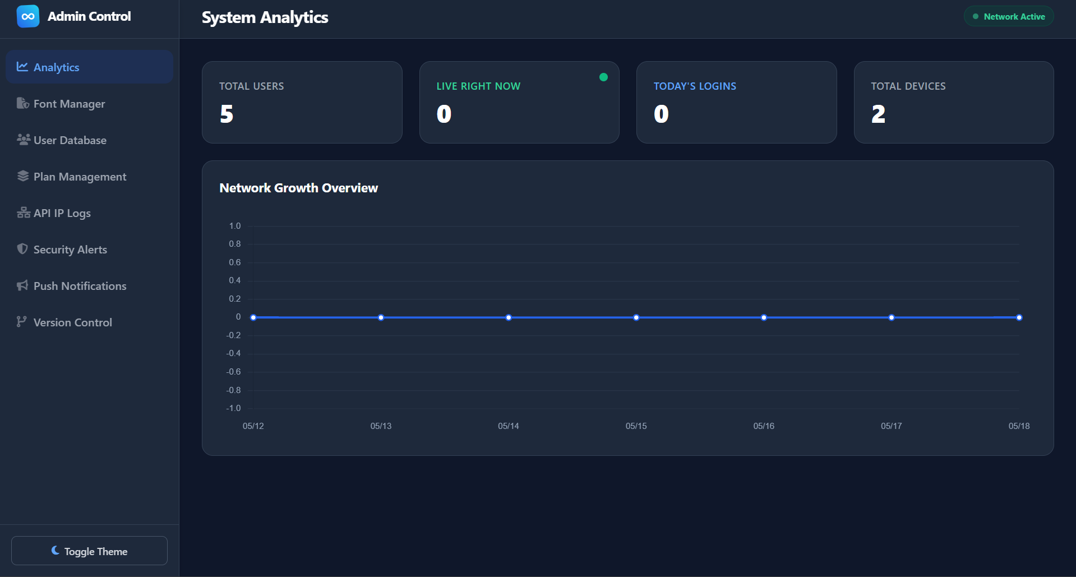Select the Live Right Now card
The height and width of the screenshot is (577, 1076).
click(x=519, y=102)
